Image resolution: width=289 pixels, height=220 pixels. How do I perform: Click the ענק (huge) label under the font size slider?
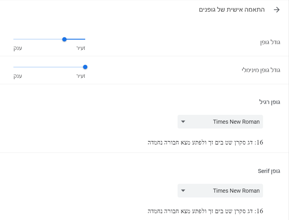tap(18, 48)
